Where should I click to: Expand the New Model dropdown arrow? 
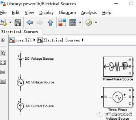pos(10,22)
